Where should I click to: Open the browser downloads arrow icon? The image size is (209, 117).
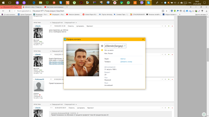(207, 11)
